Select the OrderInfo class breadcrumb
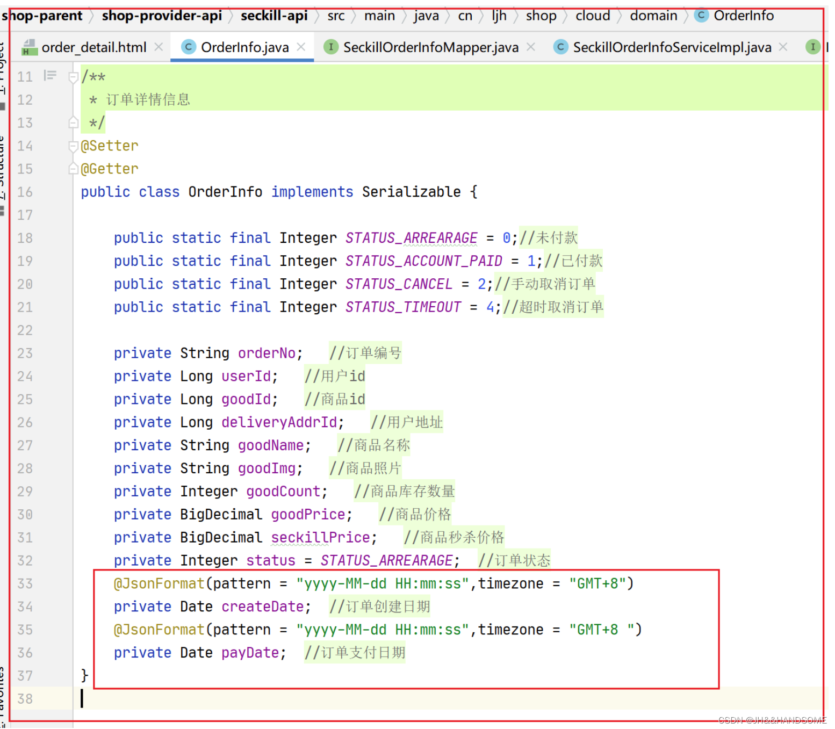The height and width of the screenshot is (729, 835). tap(744, 16)
